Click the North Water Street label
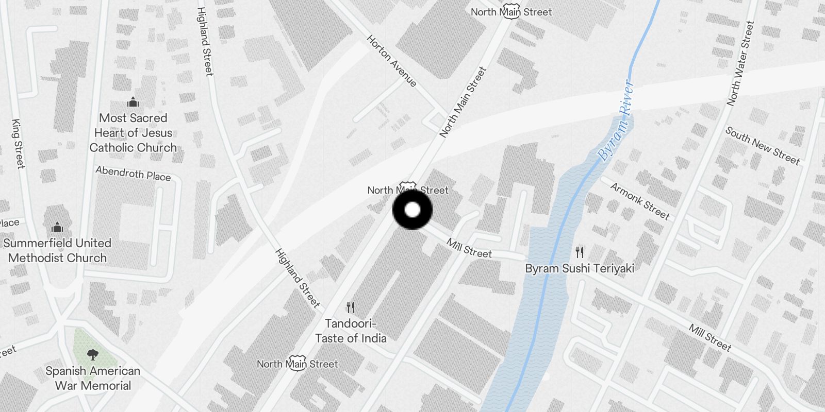Image resolution: width=825 pixels, height=412 pixels. pyautogui.click(x=740, y=63)
